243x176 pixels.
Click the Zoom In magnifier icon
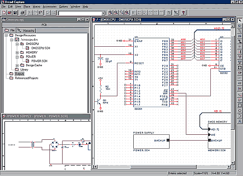pos(110,13)
